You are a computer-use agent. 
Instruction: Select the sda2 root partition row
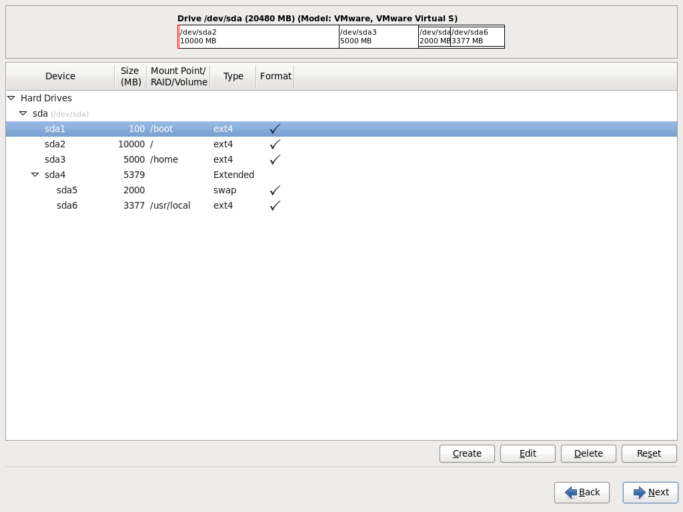click(x=100, y=144)
